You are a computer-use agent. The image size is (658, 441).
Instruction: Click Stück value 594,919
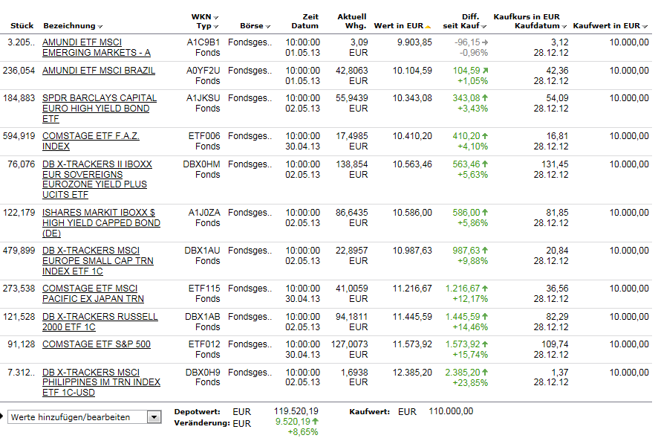19,136
